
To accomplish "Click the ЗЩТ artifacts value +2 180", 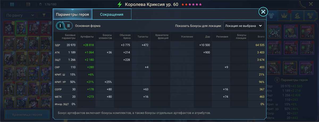I will (89, 60).
